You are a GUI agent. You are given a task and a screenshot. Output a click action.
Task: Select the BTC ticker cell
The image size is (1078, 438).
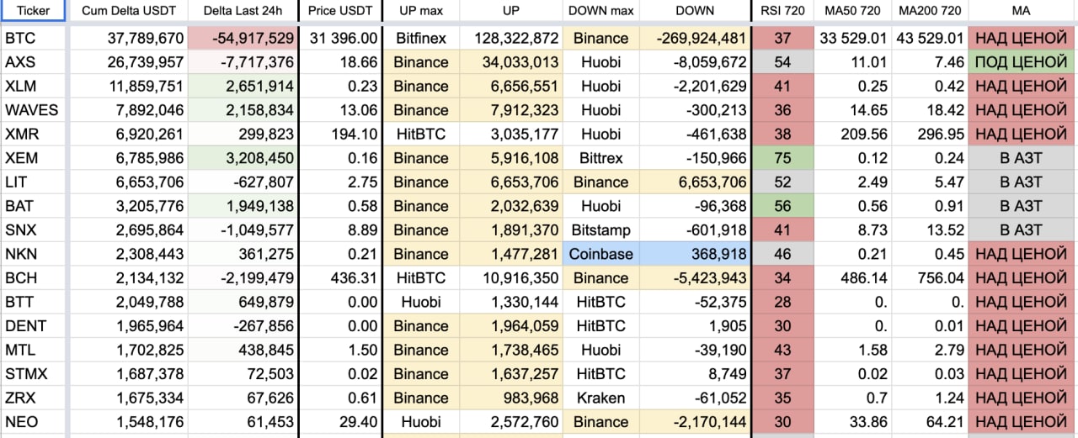(x=34, y=38)
